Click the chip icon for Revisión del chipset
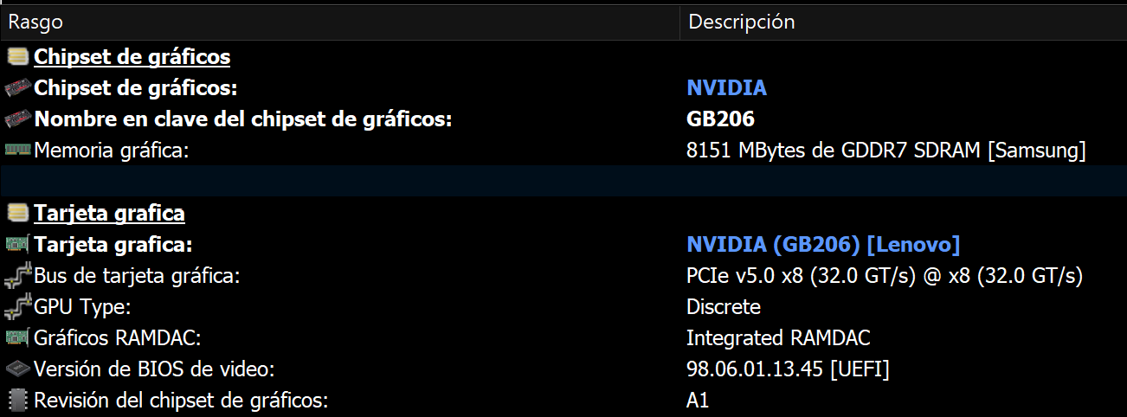Viewport: 1127px width, 417px height. [17, 401]
